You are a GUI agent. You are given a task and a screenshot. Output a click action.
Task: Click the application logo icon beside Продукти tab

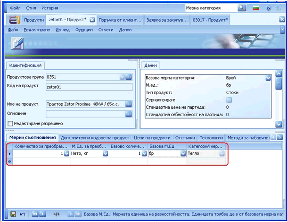tap(15, 20)
